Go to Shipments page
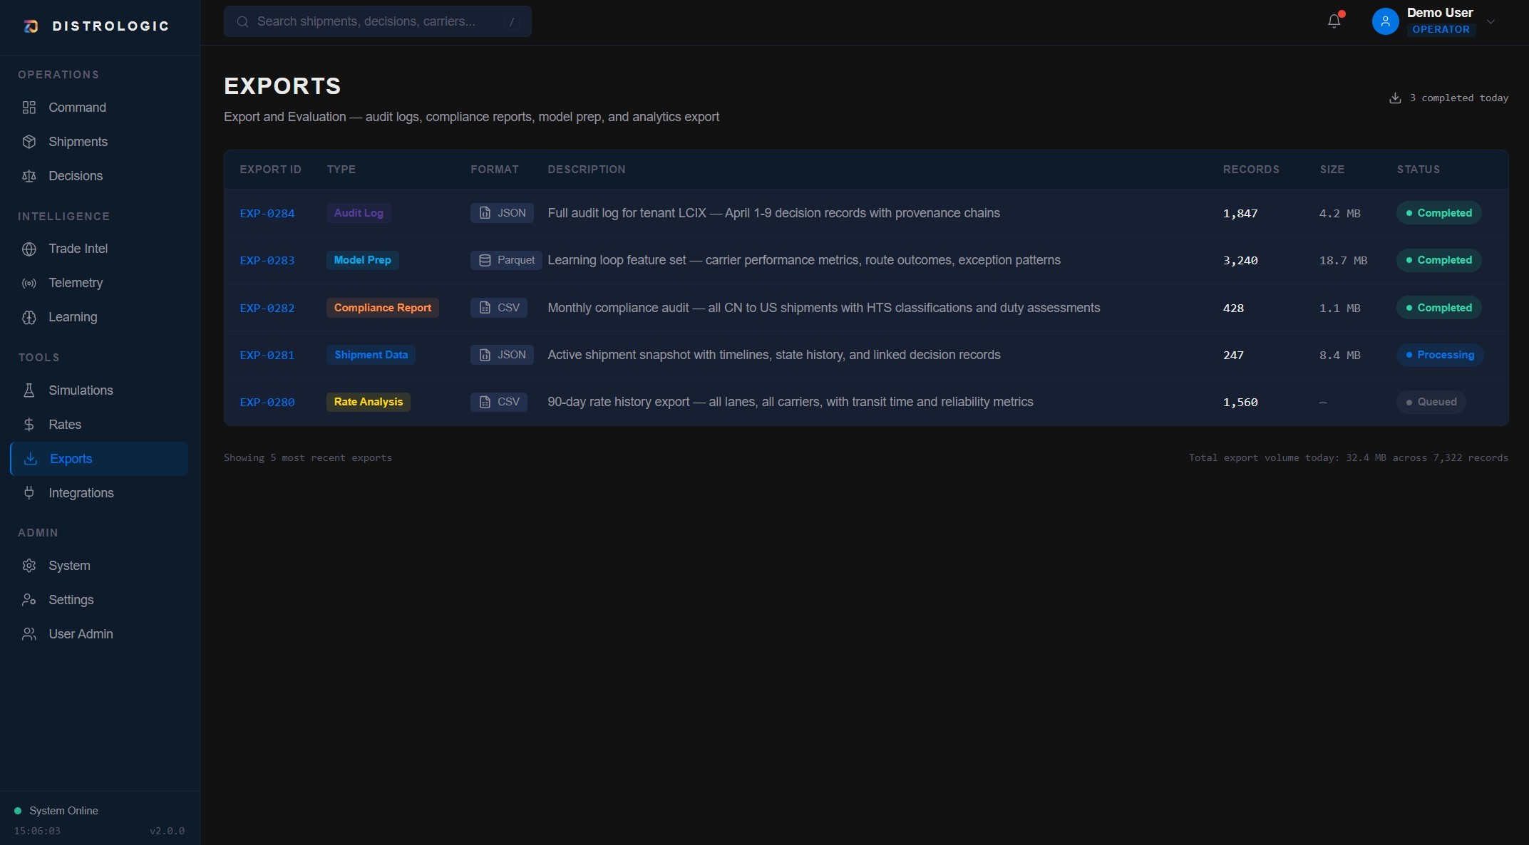The width and height of the screenshot is (1529, 845). [99, 142]
